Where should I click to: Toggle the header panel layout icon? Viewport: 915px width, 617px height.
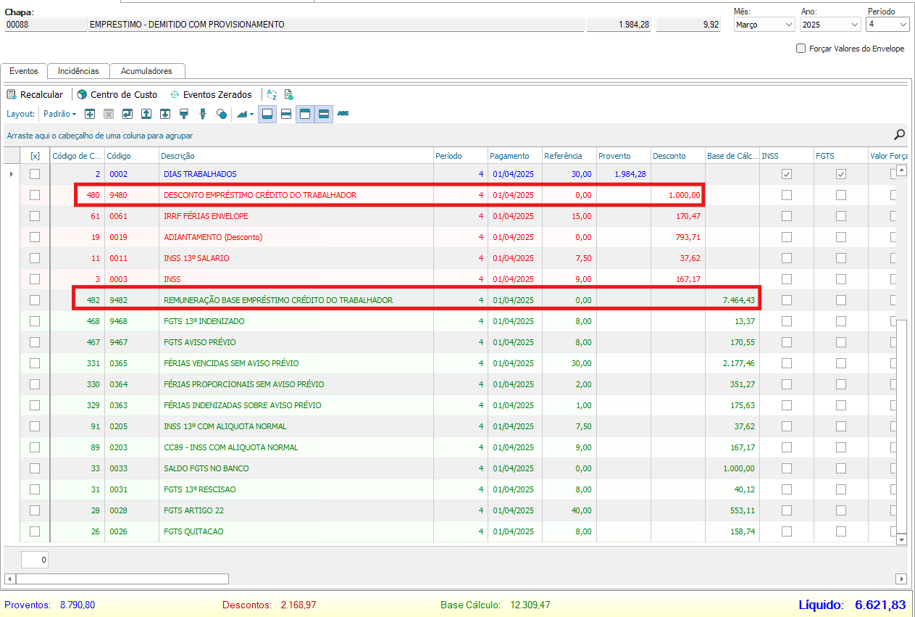[x=305, y=114]
